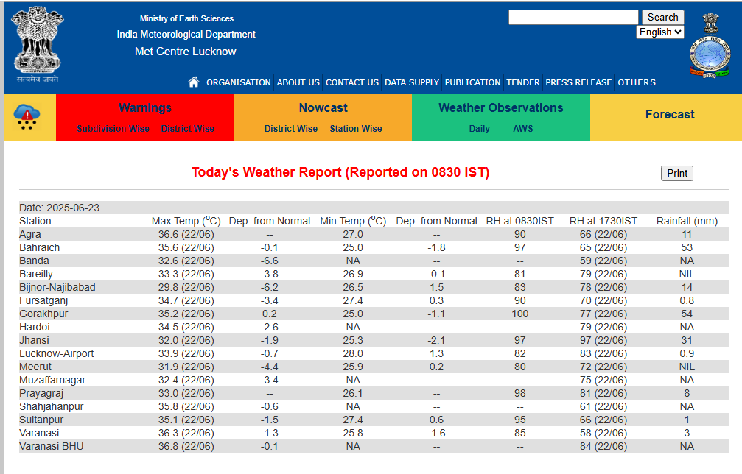This screenshot has height=474, width=742.
Task: Go to the Forecast section
Action: [670, 115]
